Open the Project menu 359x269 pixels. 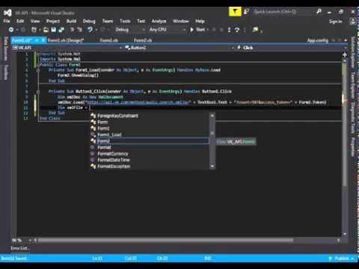[x=53, y=21]
